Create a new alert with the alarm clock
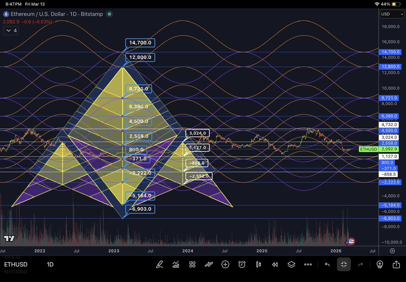The height and width of the screenshot is (282, 406). [x=242, y=264]
